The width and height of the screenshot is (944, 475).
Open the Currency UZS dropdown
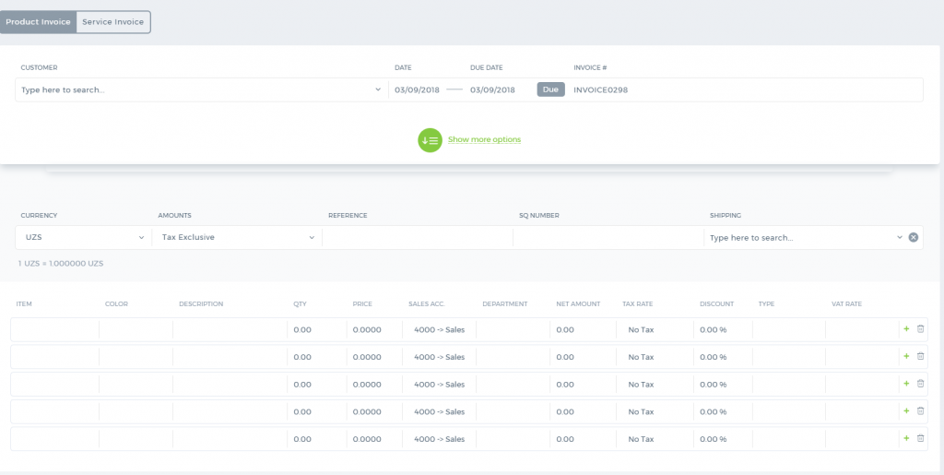click(x=84, y=237)
